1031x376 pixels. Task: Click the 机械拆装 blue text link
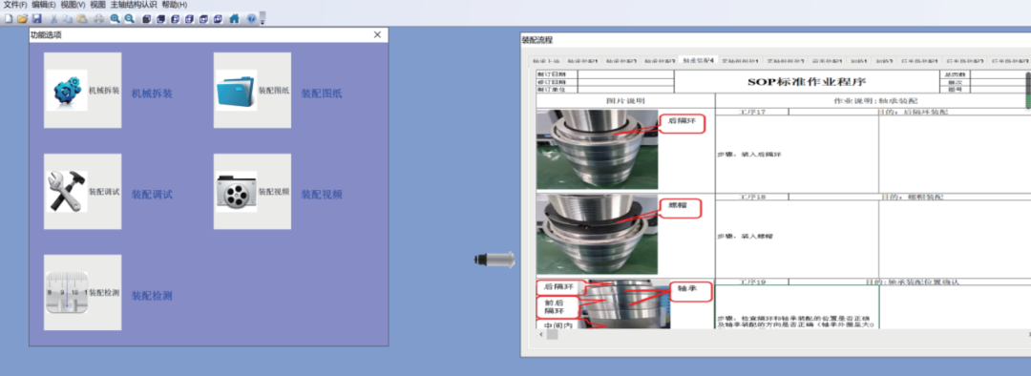coord(152,94)
